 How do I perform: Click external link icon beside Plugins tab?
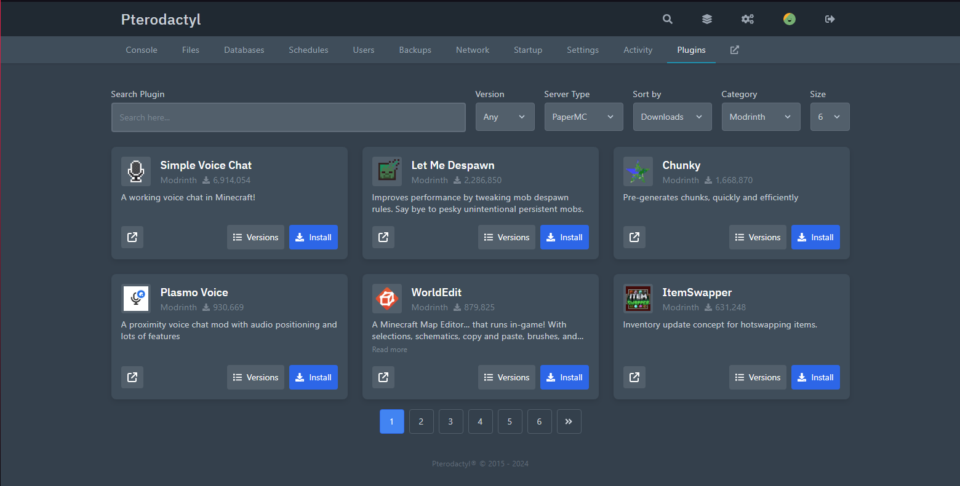pos(734,50)
